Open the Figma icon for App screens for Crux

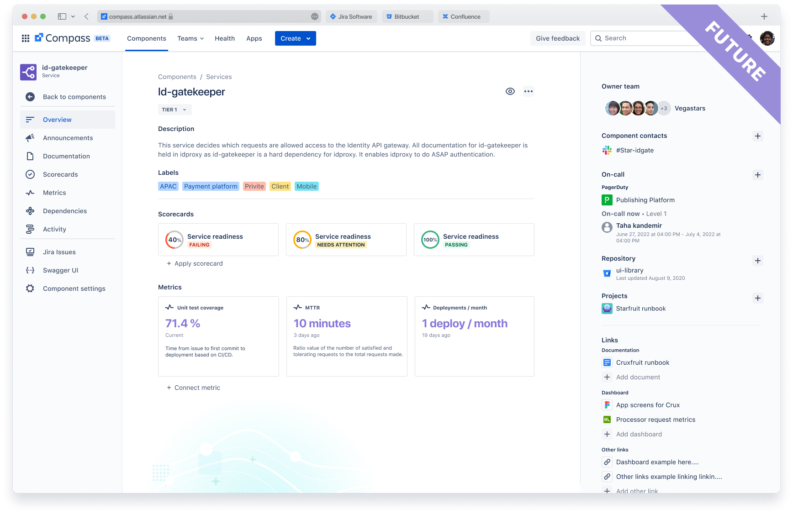pos(607,404)
